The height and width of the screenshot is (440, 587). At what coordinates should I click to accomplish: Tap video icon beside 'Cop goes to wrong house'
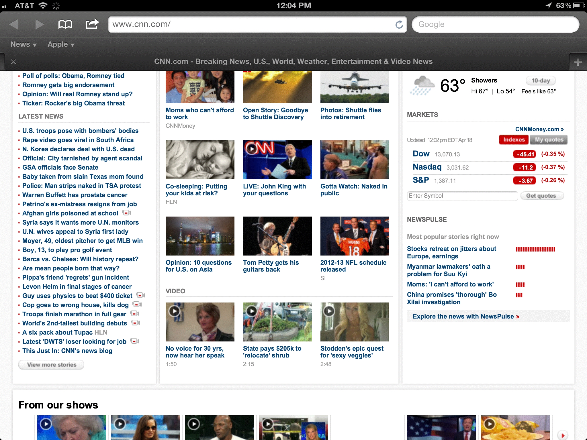[x=137, y=305]
